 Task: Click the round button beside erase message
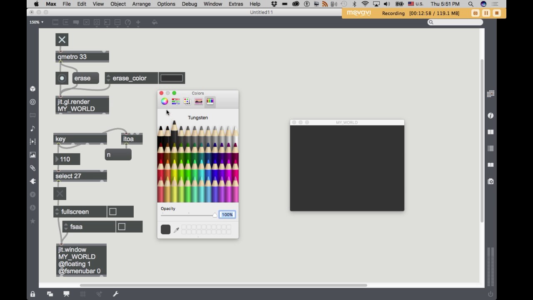point(62,78)
